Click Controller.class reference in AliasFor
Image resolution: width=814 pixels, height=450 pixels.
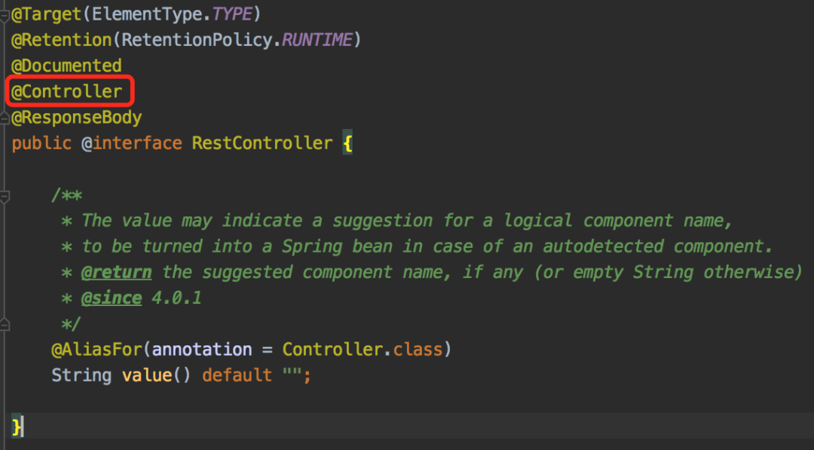pos(363,349)
